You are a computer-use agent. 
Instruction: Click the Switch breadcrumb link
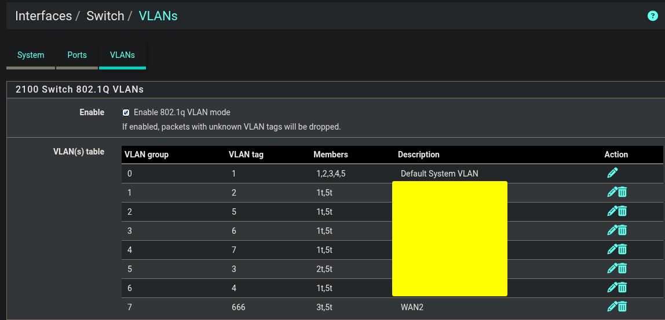point(105,16)
